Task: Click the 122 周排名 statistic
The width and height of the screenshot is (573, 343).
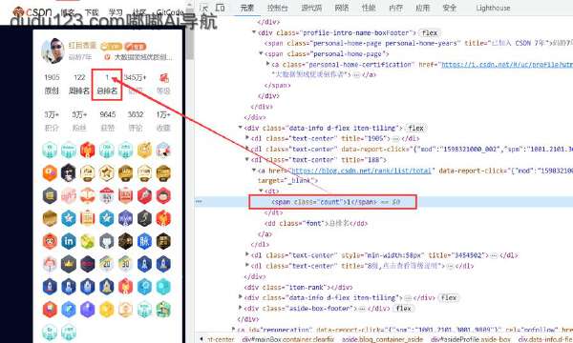Action: 79,84
